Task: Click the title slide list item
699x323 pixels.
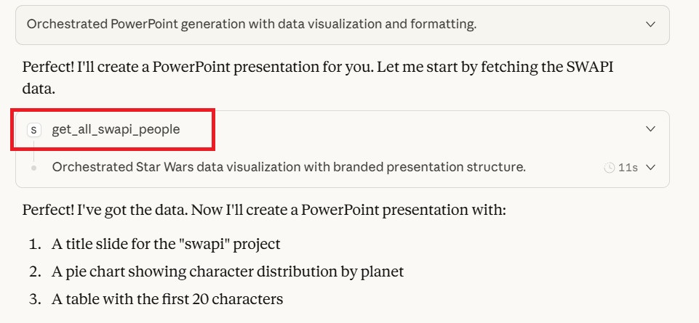Action: (x=166, y=244)
